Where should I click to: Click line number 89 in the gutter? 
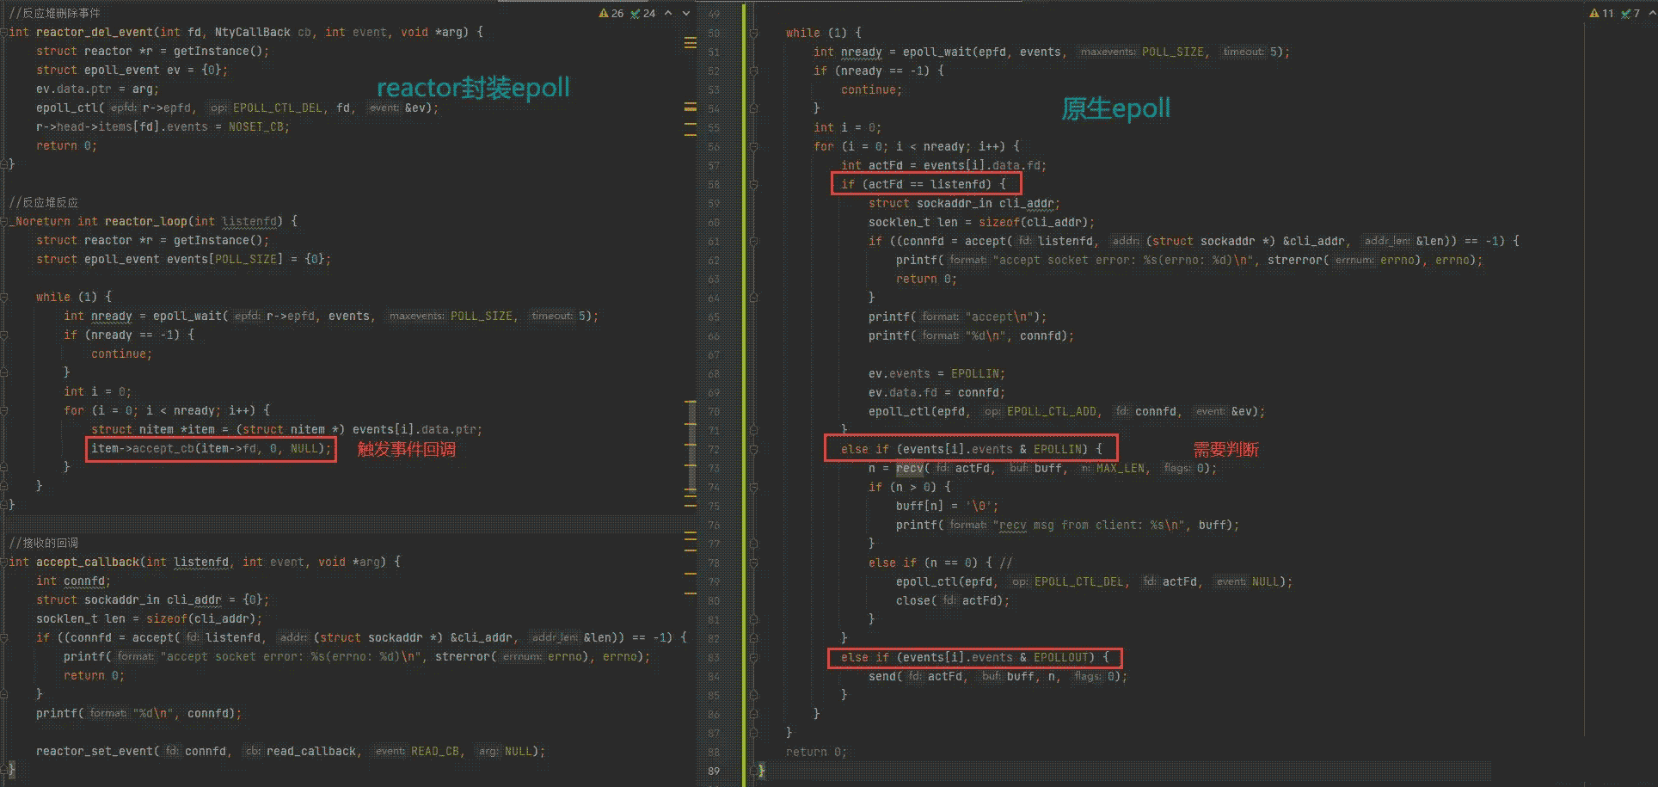[714, 771]
